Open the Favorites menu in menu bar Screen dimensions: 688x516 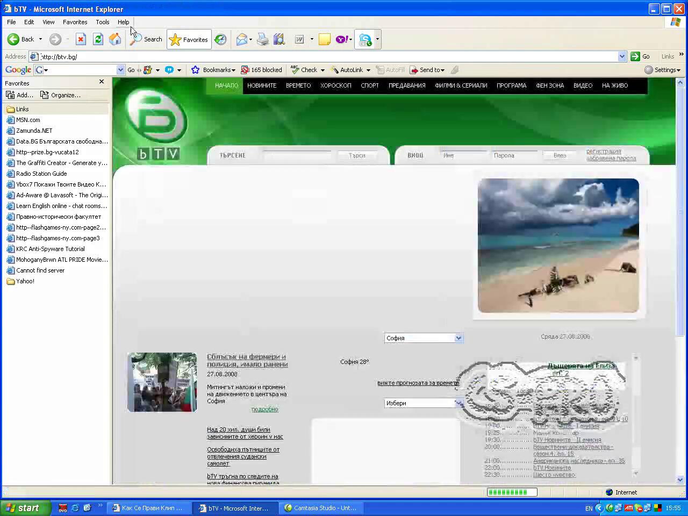point(75,22)
